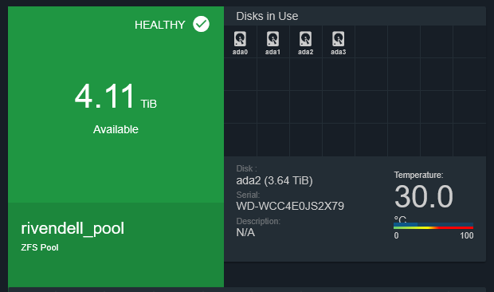This screenshot has height=292, width=494.
Task: Click the 30.0 temperature reading
Action: coord(424,197)
